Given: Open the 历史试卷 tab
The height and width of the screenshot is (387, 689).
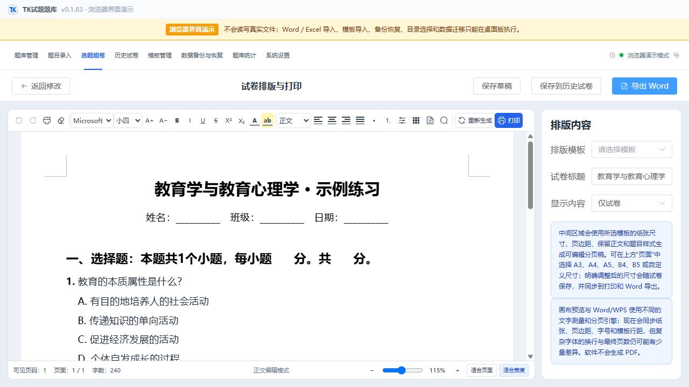Looking at the screenshot, I should [126, 55].
